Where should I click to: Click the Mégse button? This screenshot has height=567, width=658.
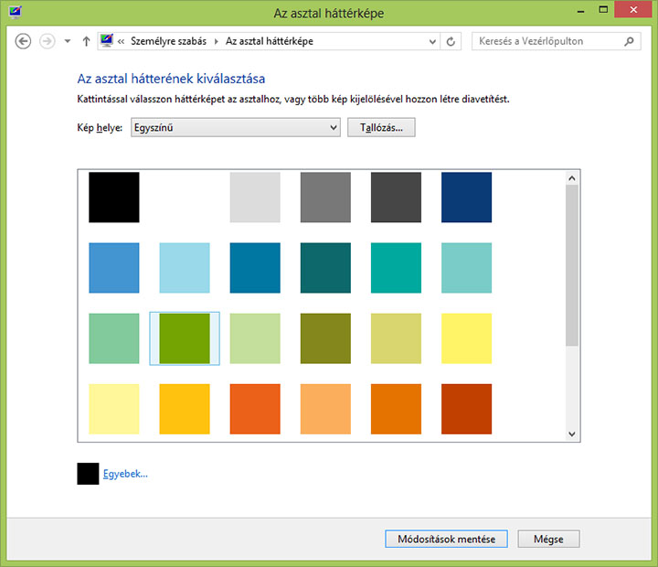[x=548, y=539]
